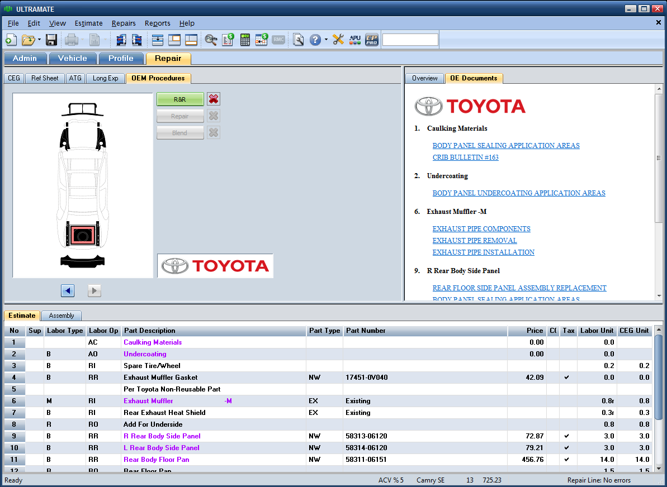Toggle Tax checkmark for Exhaust Muffler Gasket row

pos(567,378)
